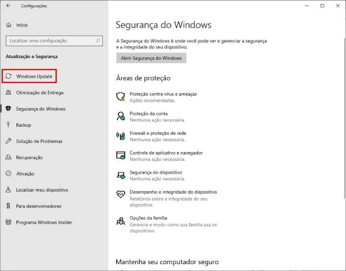Open Proteção contra vírus e ameaças
The image size is (346, 271).
[x=163, y=94]
